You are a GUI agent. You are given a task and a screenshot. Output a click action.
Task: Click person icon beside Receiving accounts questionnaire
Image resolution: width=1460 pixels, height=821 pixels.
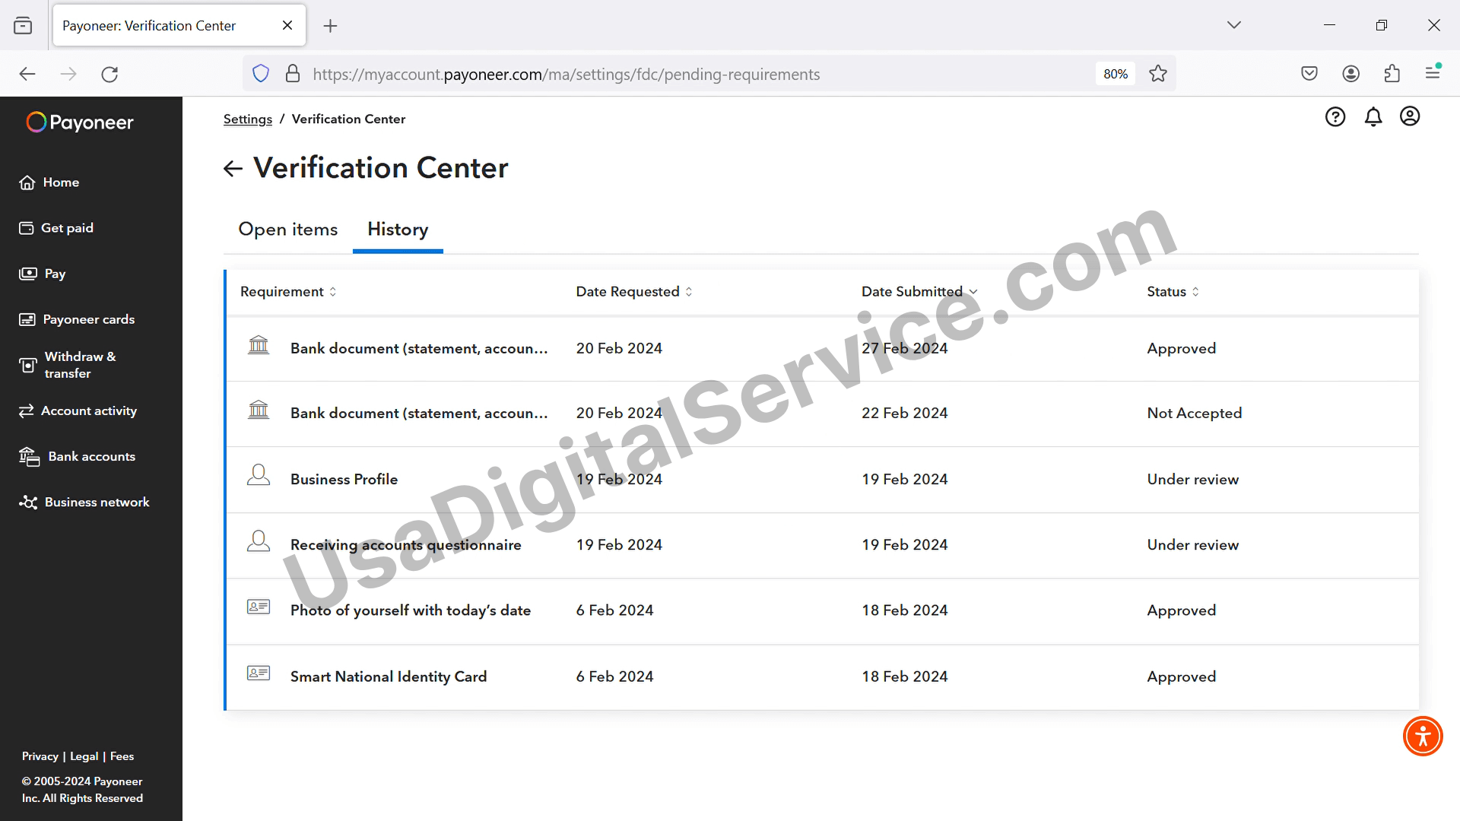point(259,541)
